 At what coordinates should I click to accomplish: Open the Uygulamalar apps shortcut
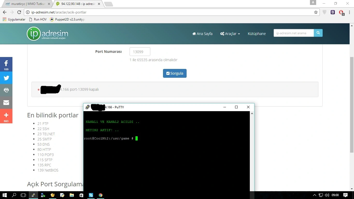pyautogui.click(x=14, y=19)
